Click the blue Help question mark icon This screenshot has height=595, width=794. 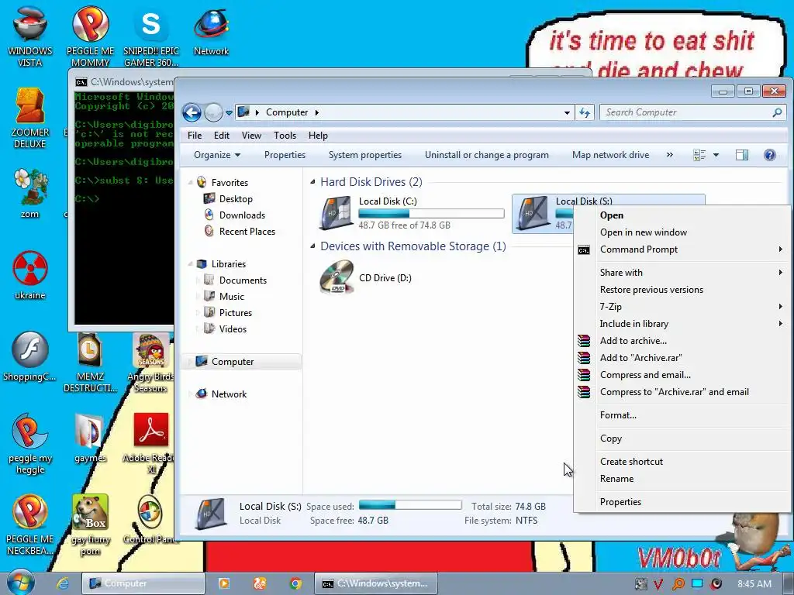tap(770, 155)
